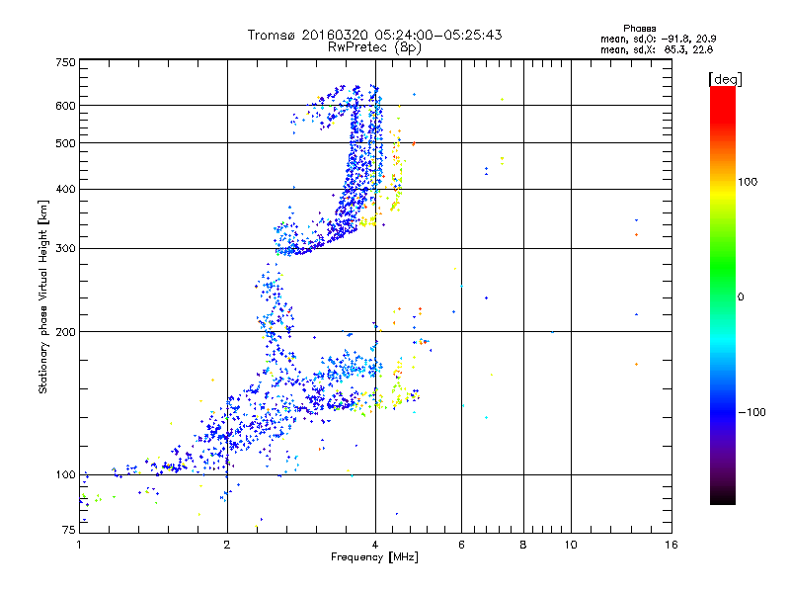This screenshot has width=790, height=593.
Task: Pick the black bottom of the phase colorbar
Action: (723, 499)
